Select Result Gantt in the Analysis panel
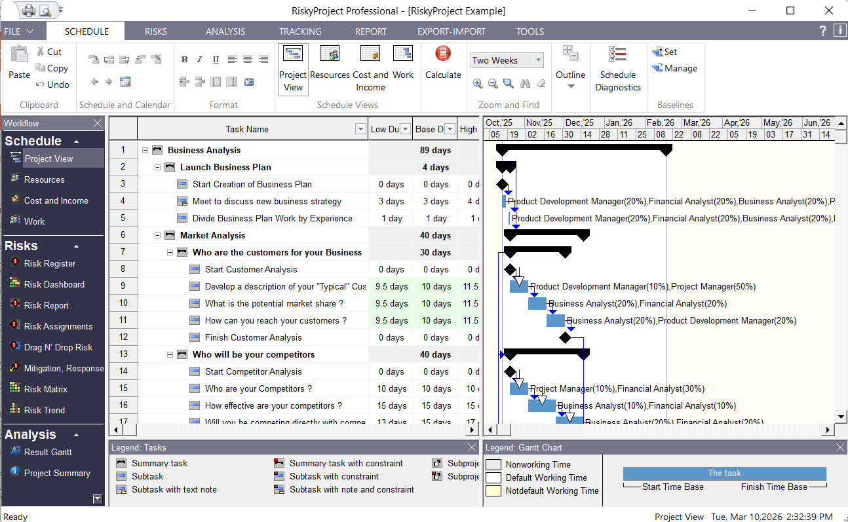The height and width of the screenshot is (522, 848). pyautogui.click(x=47, y=452)
